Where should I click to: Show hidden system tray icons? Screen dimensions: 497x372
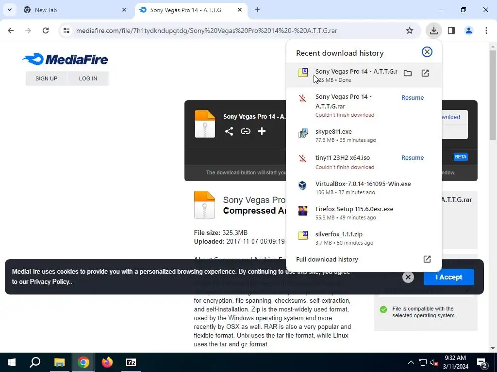[411, 362]
